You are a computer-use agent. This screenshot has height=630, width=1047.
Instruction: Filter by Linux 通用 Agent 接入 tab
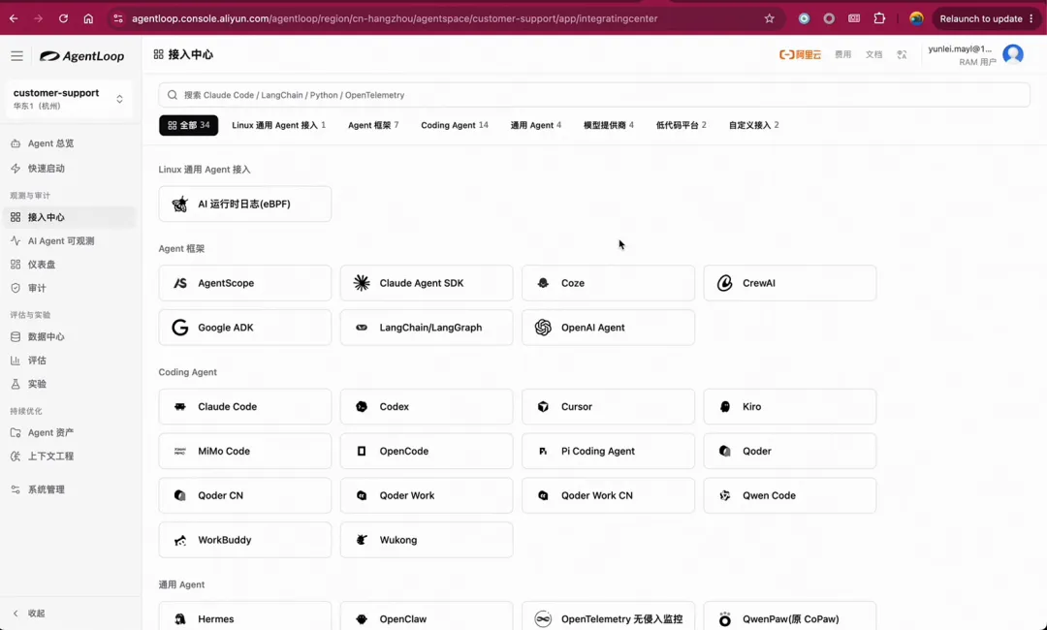tap(278, 125)
